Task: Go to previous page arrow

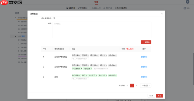Action: click(x=127, y=86)
